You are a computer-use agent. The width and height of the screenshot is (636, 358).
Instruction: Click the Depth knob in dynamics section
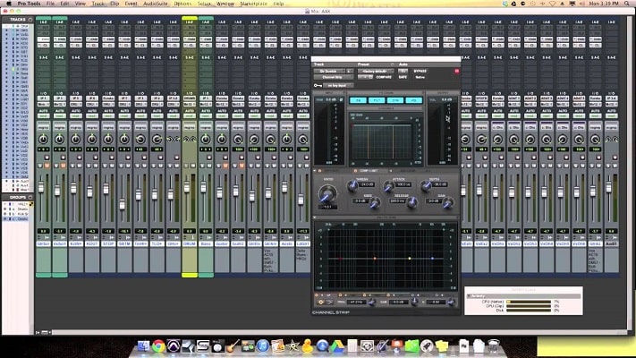426,186
